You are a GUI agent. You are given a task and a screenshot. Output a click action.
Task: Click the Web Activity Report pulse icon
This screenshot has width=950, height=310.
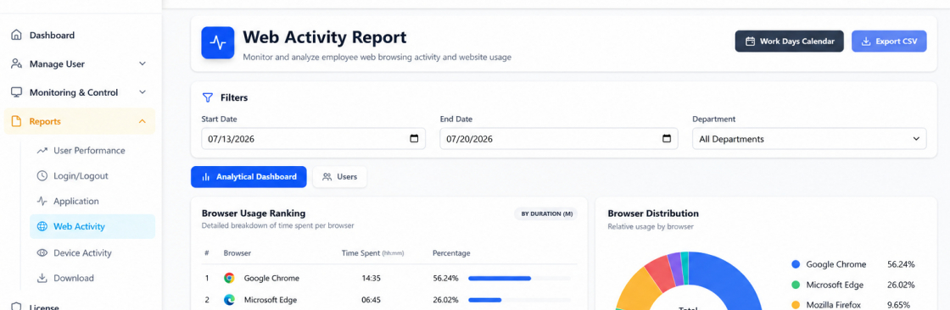pyautogui.click(x=217, y=42)
